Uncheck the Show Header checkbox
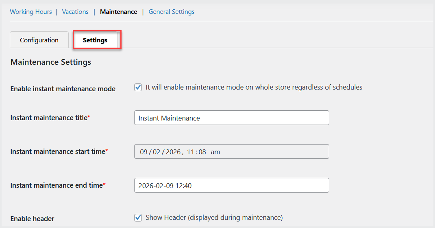The image size is (435, 228). [x=138, y=217]
